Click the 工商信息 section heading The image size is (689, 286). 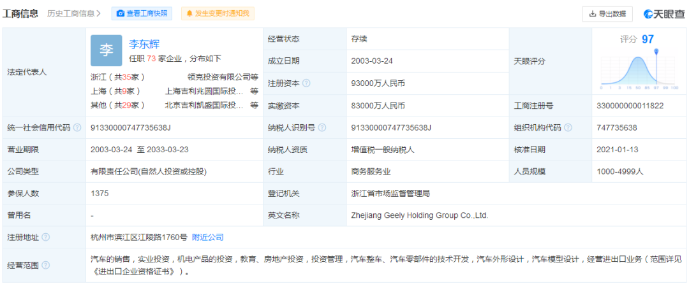click(x=20, y=13)
